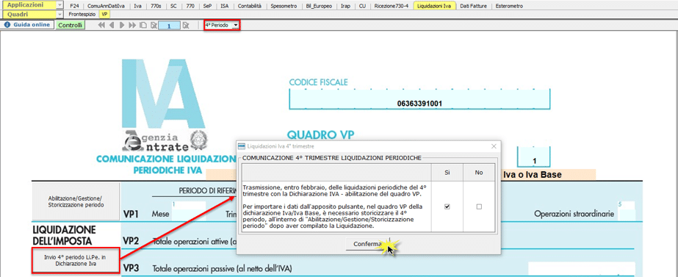678x277 pixels.
Task: Click the page number field showing 1
Action: (170, 26)
